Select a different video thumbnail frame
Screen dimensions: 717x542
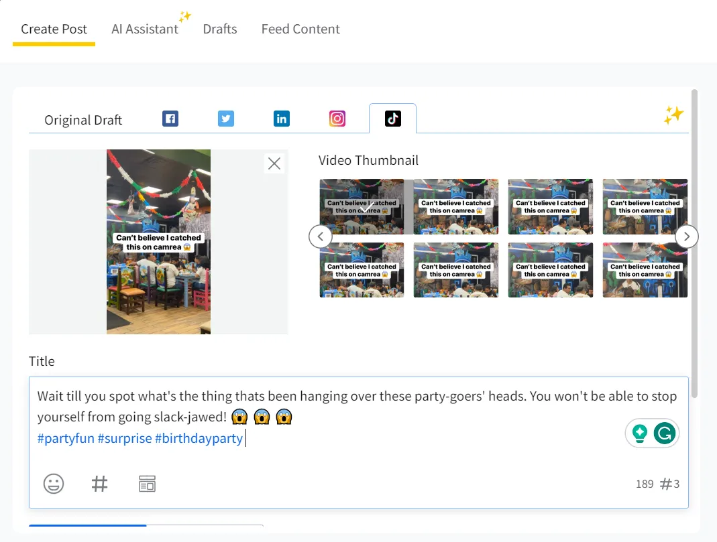click(456, 206)
